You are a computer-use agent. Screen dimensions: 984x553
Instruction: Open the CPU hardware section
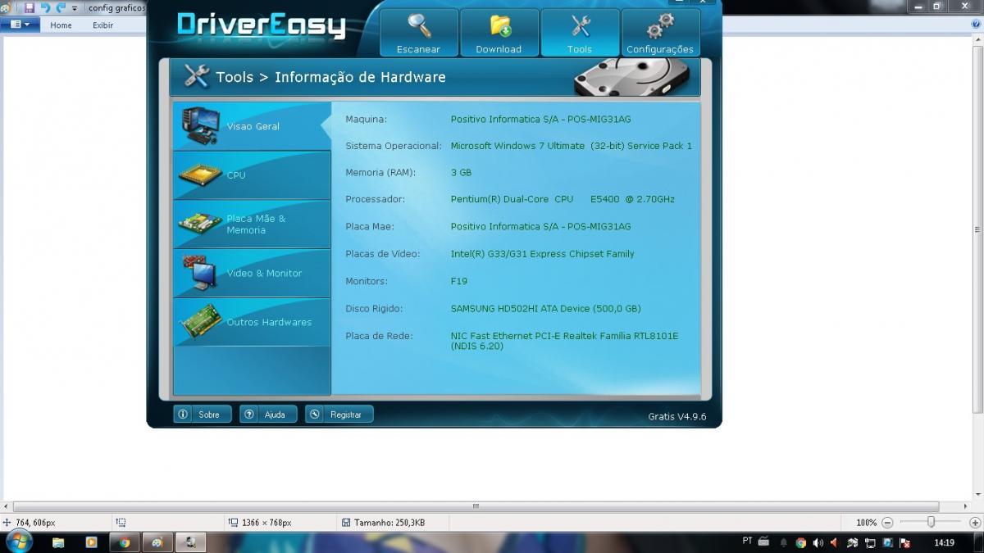coord(252,175)
